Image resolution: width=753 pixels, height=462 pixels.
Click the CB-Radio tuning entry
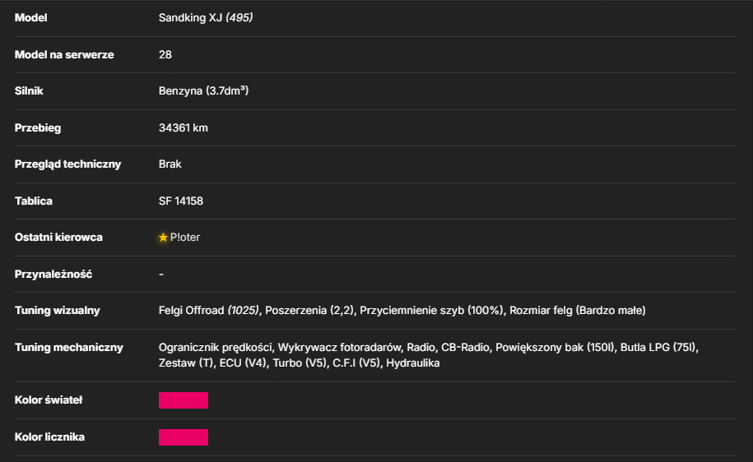pos(465,348)
